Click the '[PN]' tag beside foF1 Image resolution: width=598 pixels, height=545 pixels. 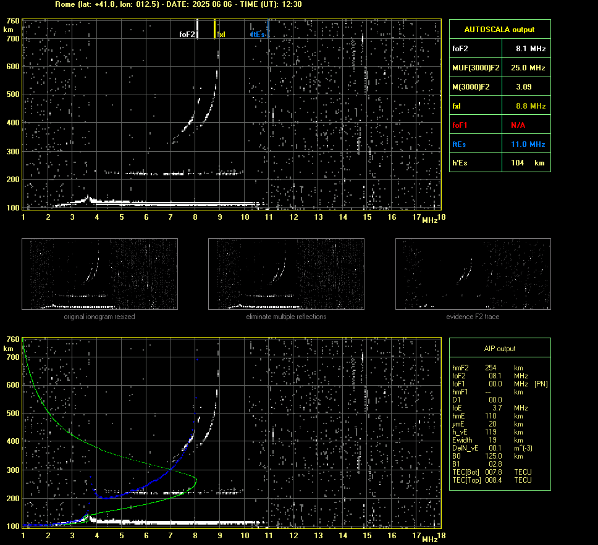541,384
